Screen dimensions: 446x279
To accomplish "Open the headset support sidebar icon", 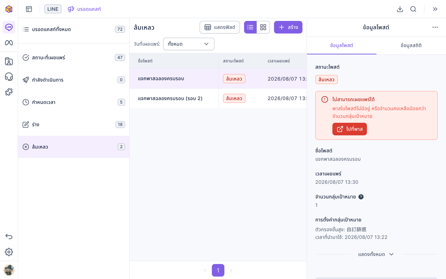I will point(9,77).
